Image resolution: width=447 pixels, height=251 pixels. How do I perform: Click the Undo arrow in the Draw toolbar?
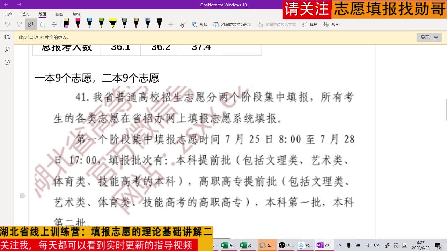coord(8,24)
